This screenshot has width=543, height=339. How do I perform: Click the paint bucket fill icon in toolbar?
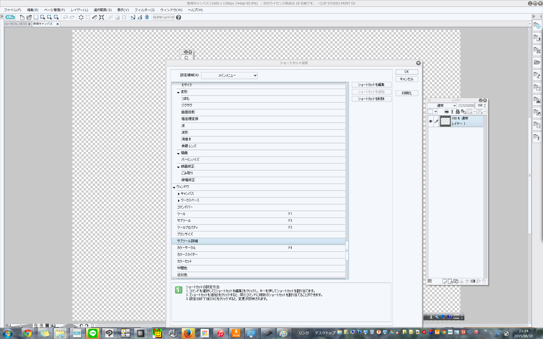tap(94, 17)
